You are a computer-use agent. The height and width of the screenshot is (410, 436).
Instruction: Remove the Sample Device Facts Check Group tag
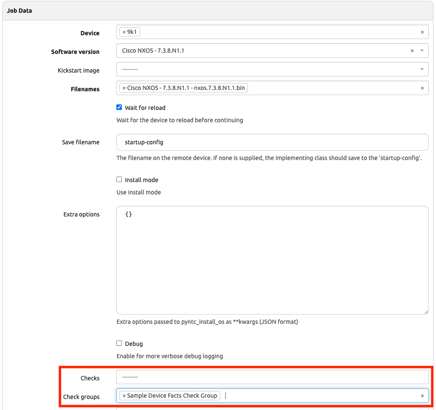click(x=124, y=395)
